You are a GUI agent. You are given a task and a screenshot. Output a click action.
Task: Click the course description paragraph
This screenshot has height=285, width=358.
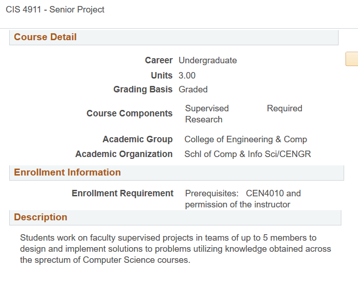click(175, 249)
